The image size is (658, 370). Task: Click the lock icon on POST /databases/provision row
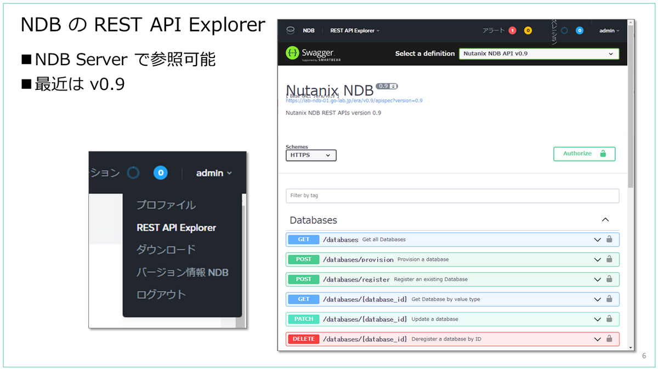609,259
